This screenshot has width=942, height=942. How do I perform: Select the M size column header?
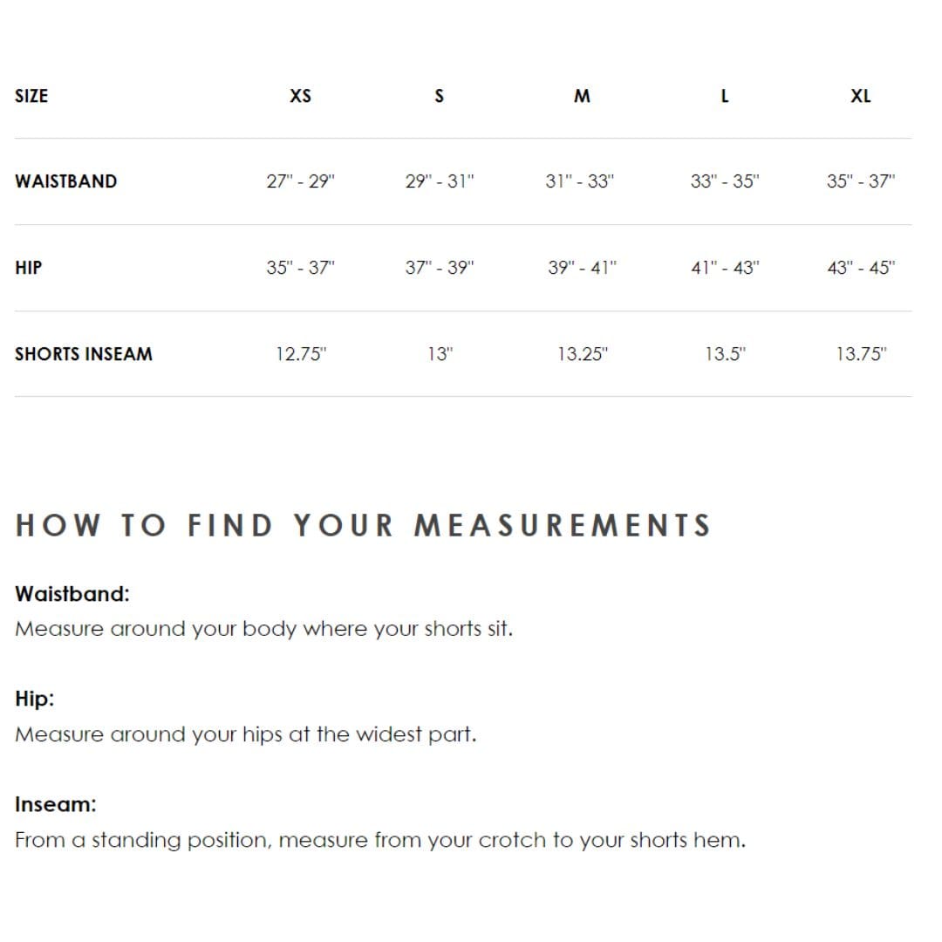click(582, 96)
